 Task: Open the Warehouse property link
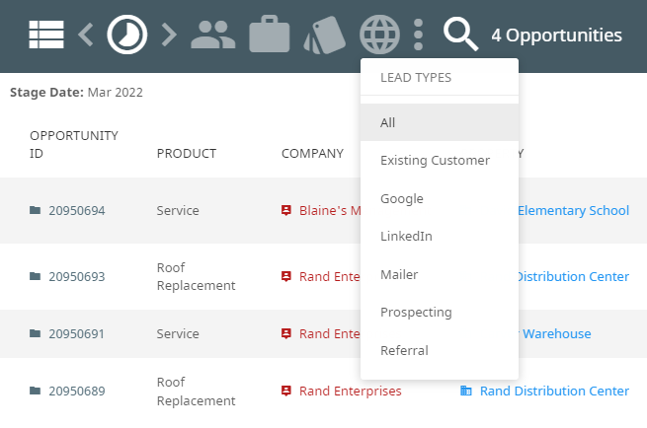pos(557,333)
